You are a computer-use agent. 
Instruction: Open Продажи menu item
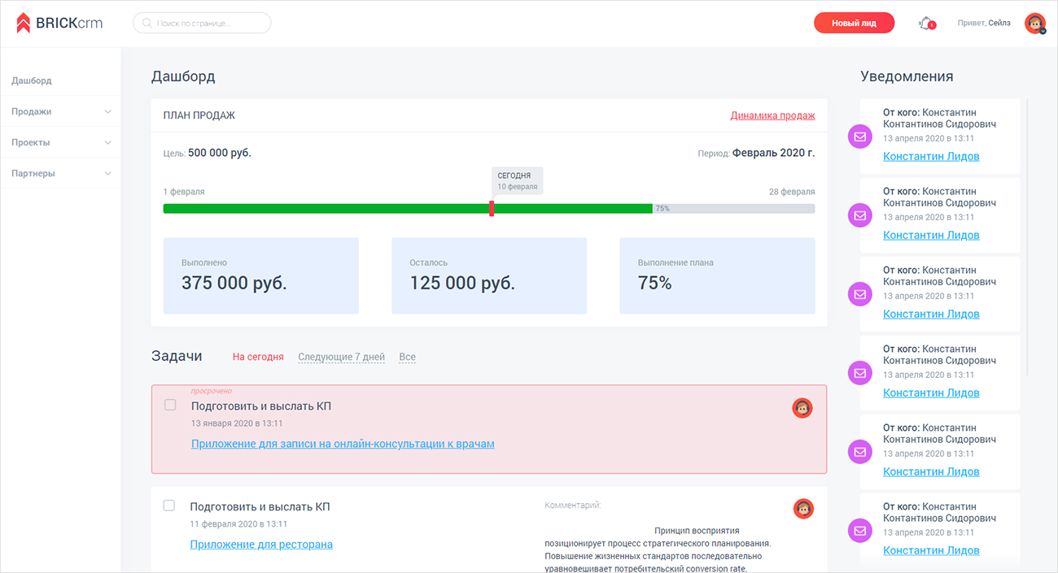pyautogui.click(x=32, y=111)
